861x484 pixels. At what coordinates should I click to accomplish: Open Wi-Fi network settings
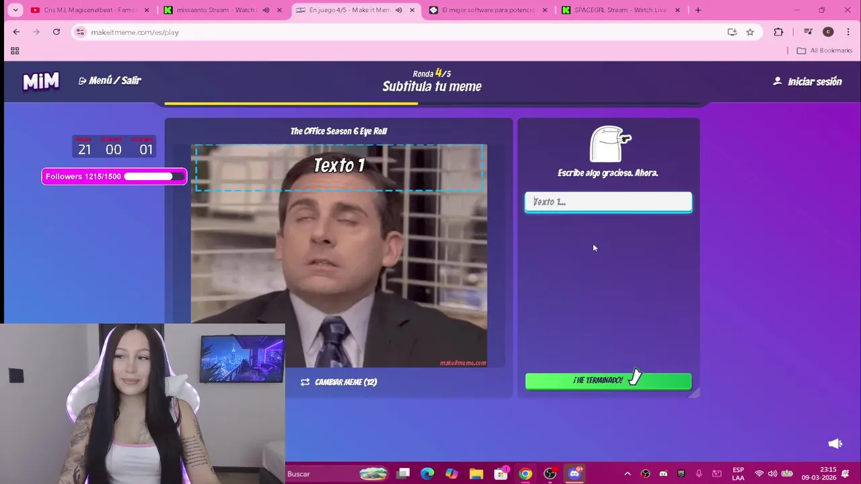759,474
